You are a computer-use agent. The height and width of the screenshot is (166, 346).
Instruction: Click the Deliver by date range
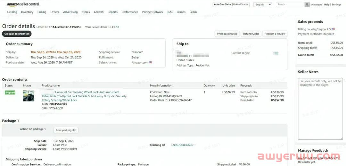pyautogui.click(x=56, y=58)
